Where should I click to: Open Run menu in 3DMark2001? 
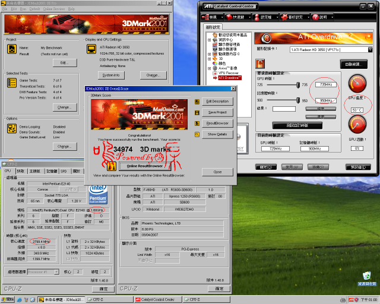pyautogui.click(x=23, y=9)
